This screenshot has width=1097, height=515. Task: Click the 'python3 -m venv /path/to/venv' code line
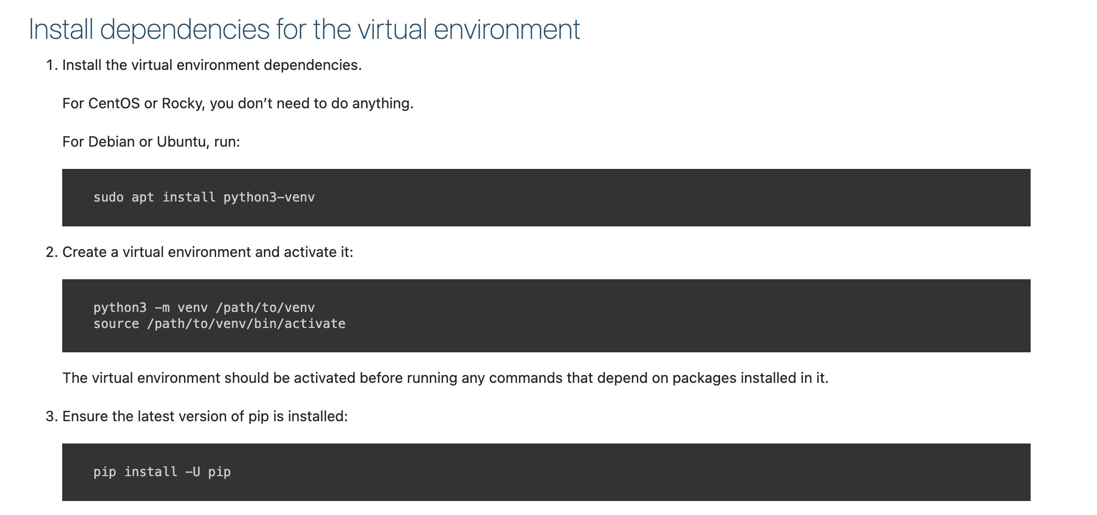pos(204,308)
